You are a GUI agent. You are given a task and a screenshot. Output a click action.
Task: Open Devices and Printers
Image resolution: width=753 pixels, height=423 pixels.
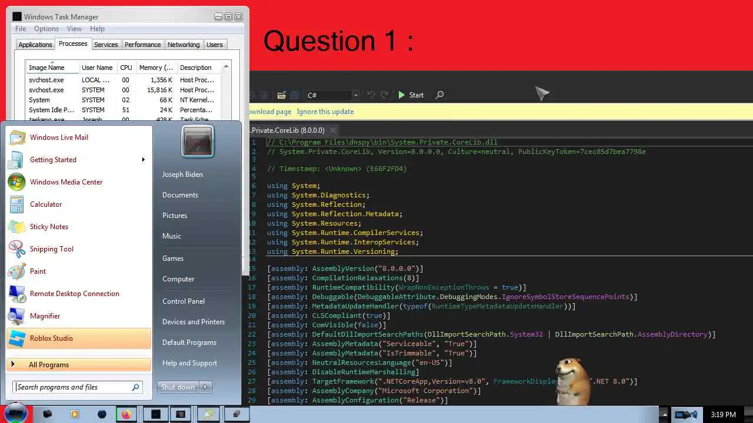[x=194, y=322]
